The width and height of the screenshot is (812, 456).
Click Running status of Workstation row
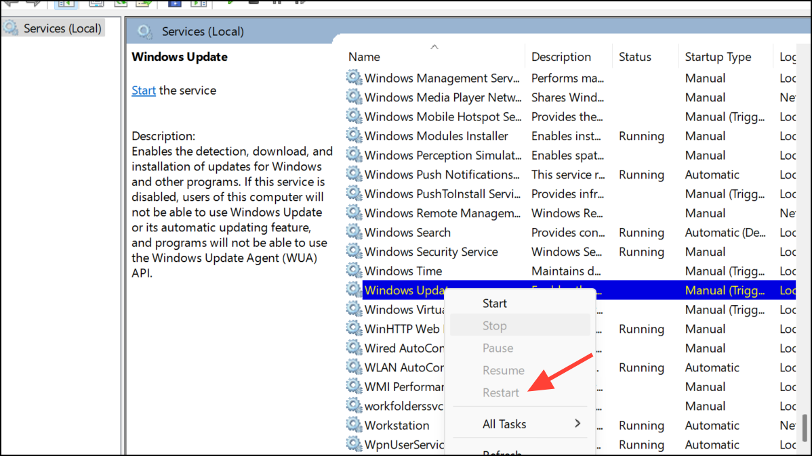(641, 426)
